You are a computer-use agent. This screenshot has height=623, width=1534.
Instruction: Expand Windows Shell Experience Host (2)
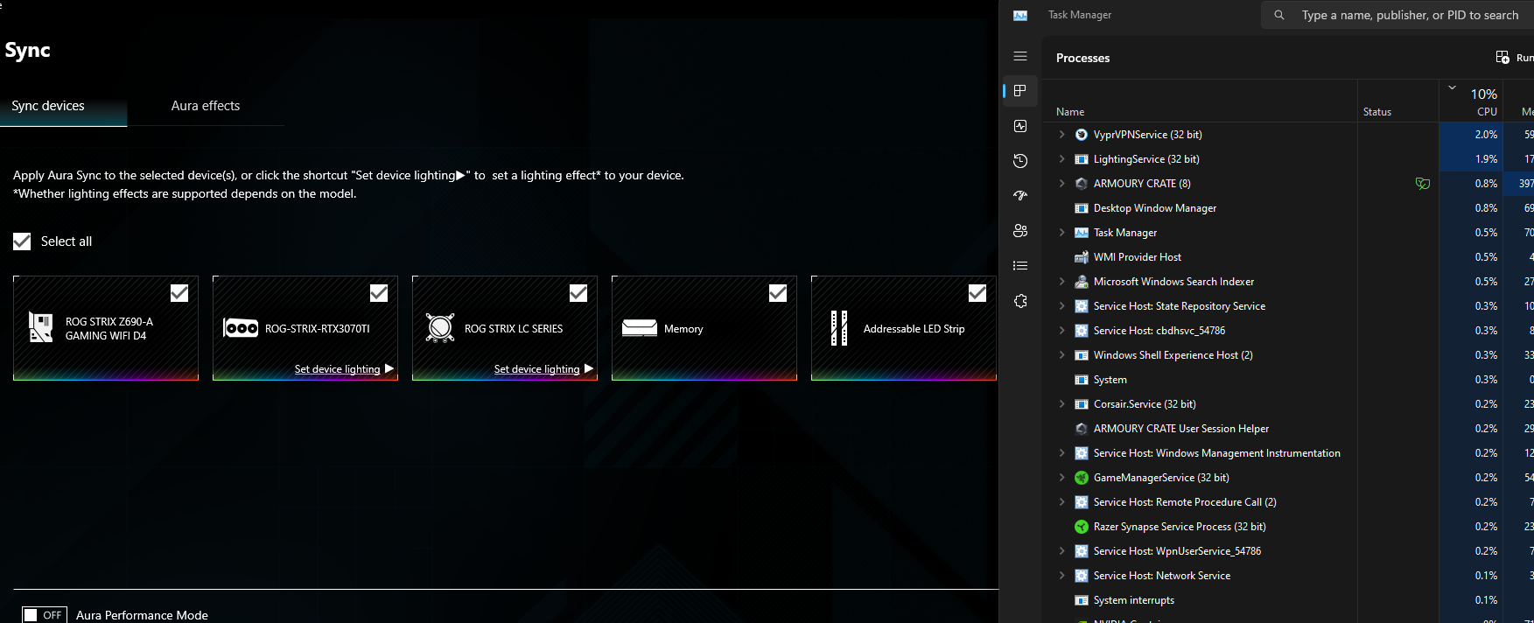click(x=1061, y=355)
